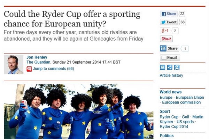Click The Guardian publication link
Screen dimensions: 209x139
pyautogui.click(x=38, y=62)
